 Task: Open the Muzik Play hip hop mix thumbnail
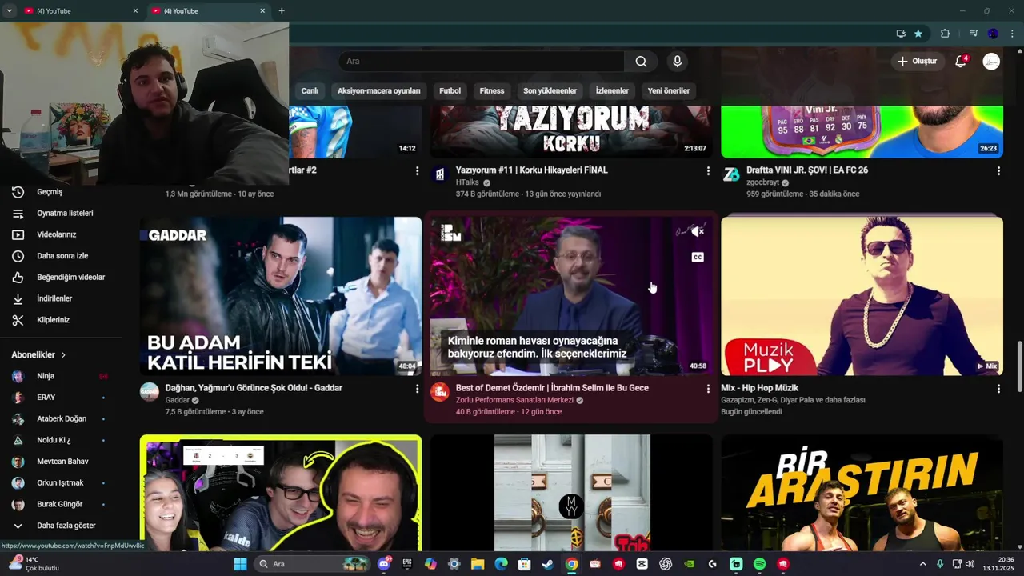point(862,296)
